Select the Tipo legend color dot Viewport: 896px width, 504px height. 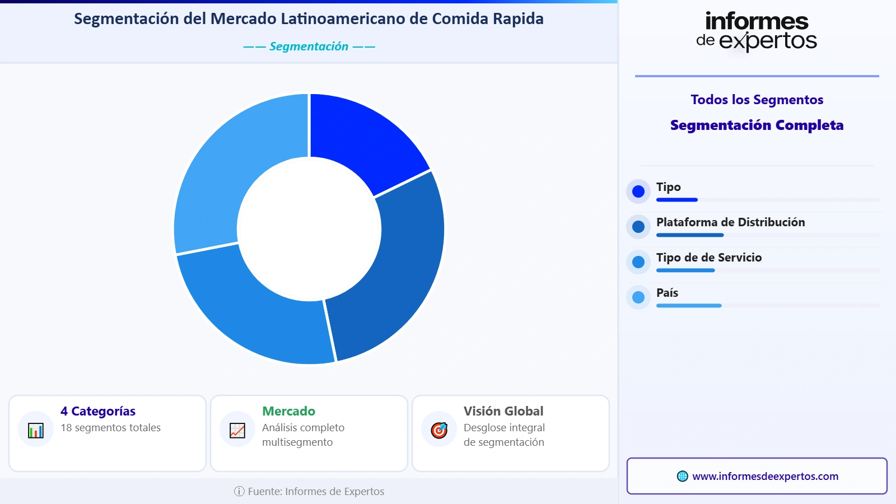(x=638, y=192)
